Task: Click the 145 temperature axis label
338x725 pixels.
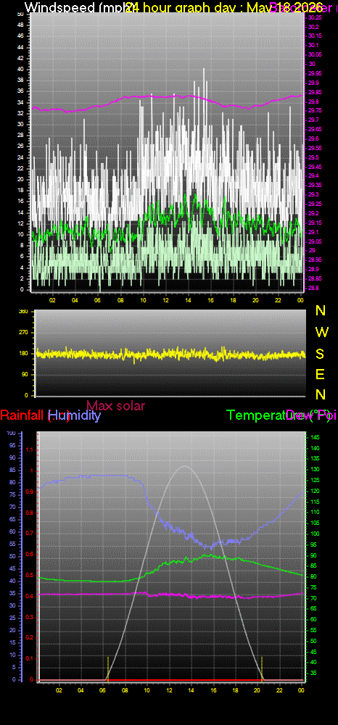Action: coord(314,437)
